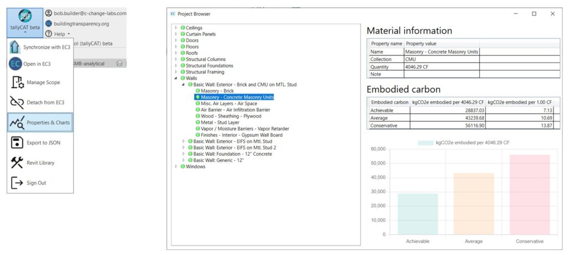Expand the Roofs tree node
The height and width of the screenshot is (255, 568).
pyautogui.click(x=176, y=53)
